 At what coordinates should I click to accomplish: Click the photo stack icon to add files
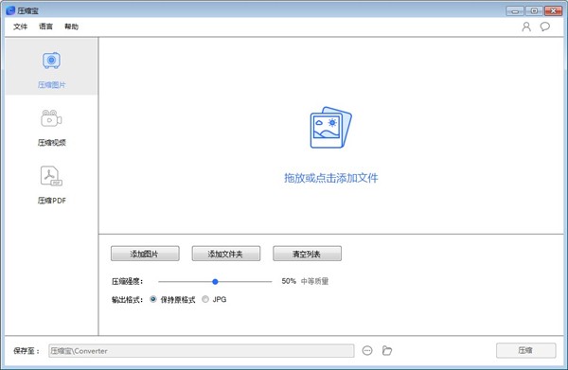tap(330, 127)
